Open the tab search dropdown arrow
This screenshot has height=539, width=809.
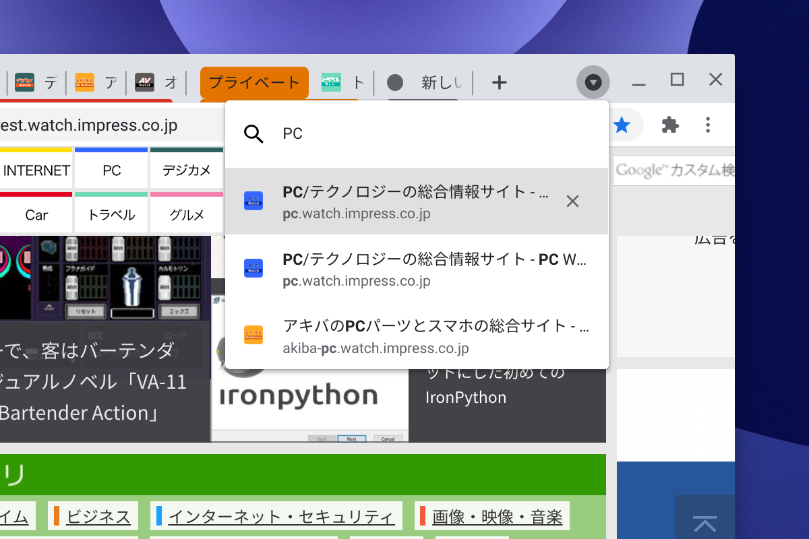click(x=593, y=82)
